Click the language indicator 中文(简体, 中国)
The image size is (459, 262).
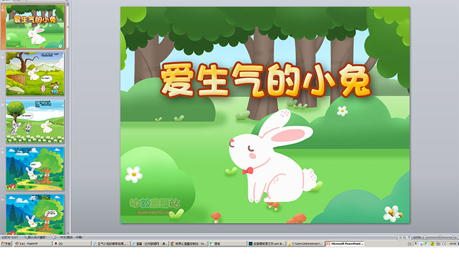(x=71, y=238)
